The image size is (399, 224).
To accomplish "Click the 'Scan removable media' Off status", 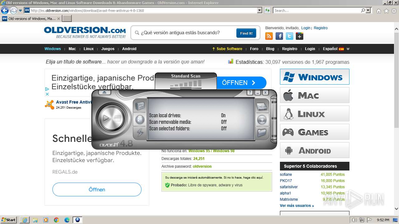I will coord(224,122).
